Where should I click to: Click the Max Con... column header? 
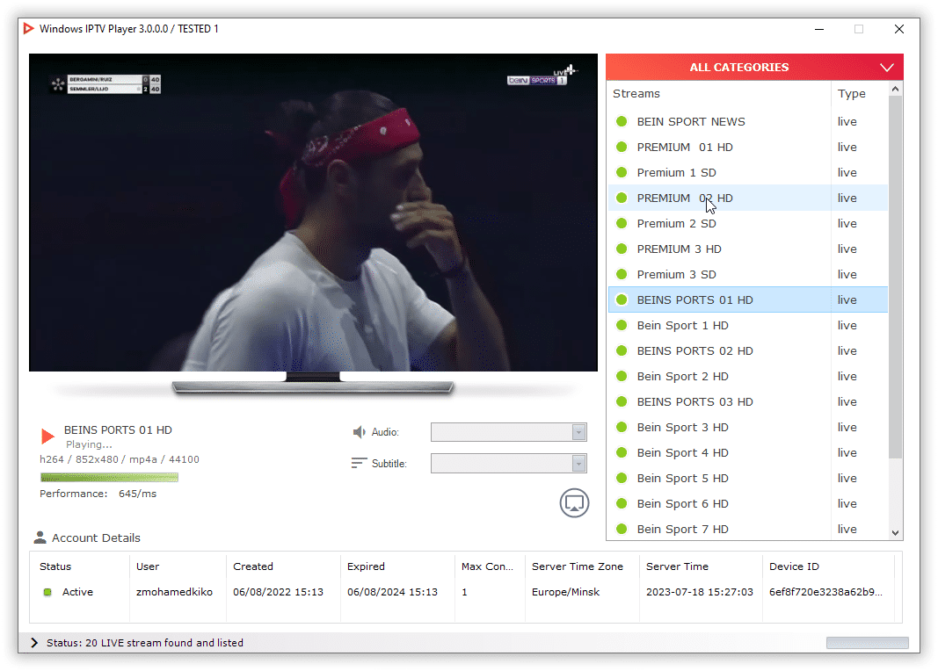(x=487, y=566)
